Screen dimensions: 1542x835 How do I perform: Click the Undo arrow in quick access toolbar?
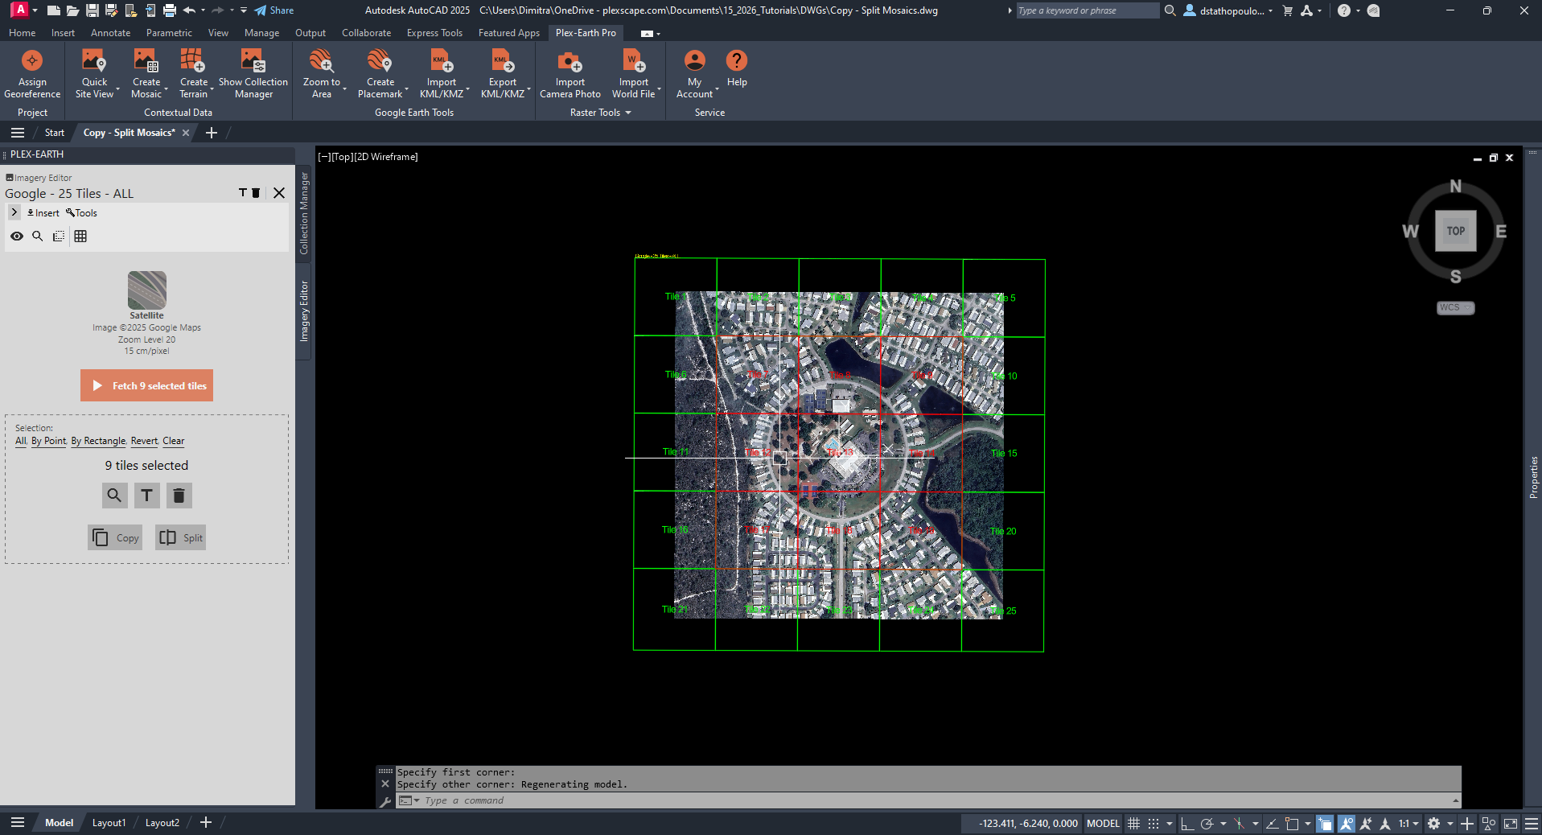190,10
